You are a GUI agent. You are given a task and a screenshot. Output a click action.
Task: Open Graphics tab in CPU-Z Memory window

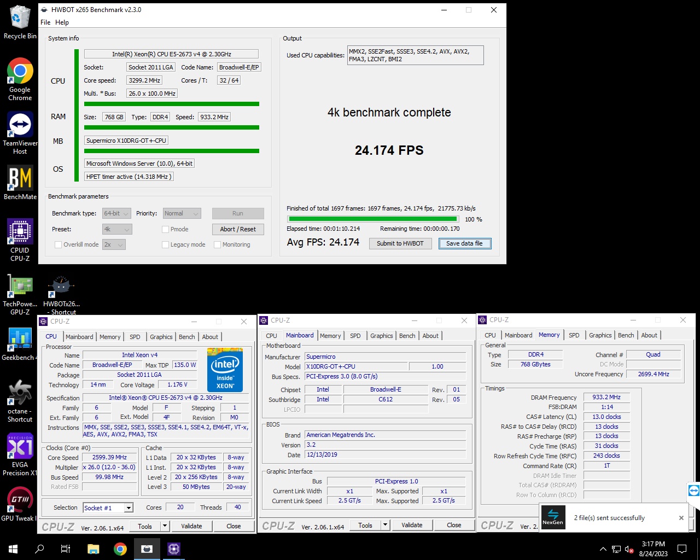tap(600, 335)
